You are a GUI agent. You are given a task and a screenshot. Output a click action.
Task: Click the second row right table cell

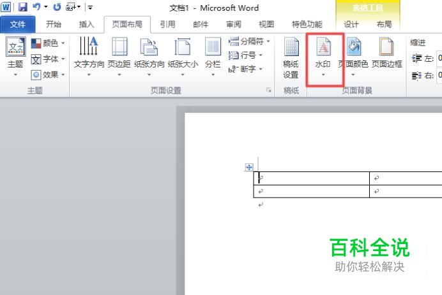406,191
